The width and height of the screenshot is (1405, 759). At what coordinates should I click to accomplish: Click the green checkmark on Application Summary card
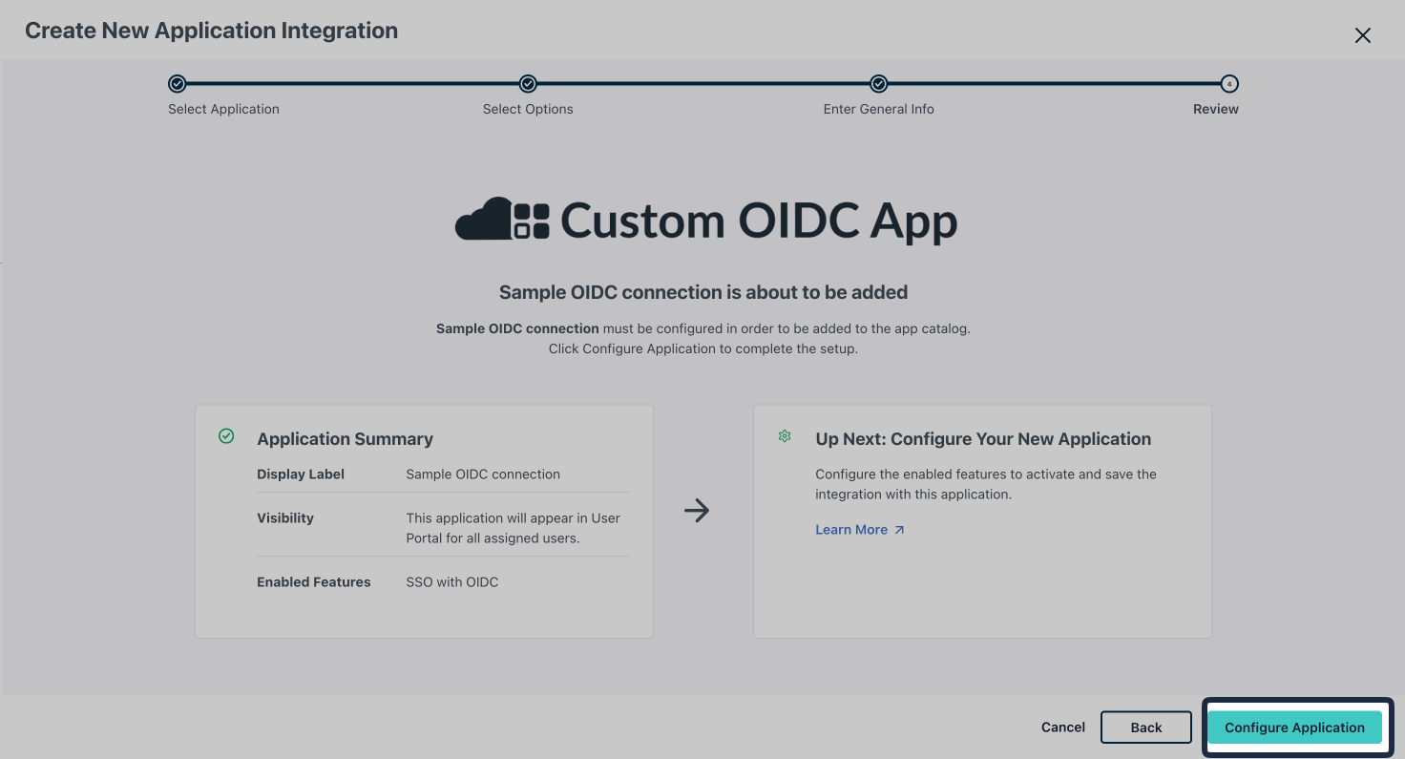click(226, 436)
